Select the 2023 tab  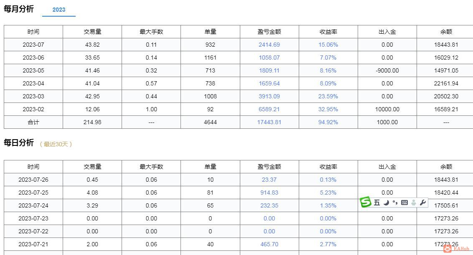[59, 10]
